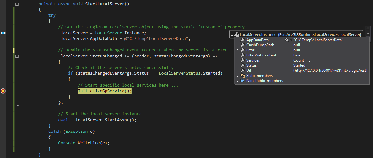Click the blue Non-Public members cube icon
Viewport: 373px width, 158px height.
[x=242, y=81]
